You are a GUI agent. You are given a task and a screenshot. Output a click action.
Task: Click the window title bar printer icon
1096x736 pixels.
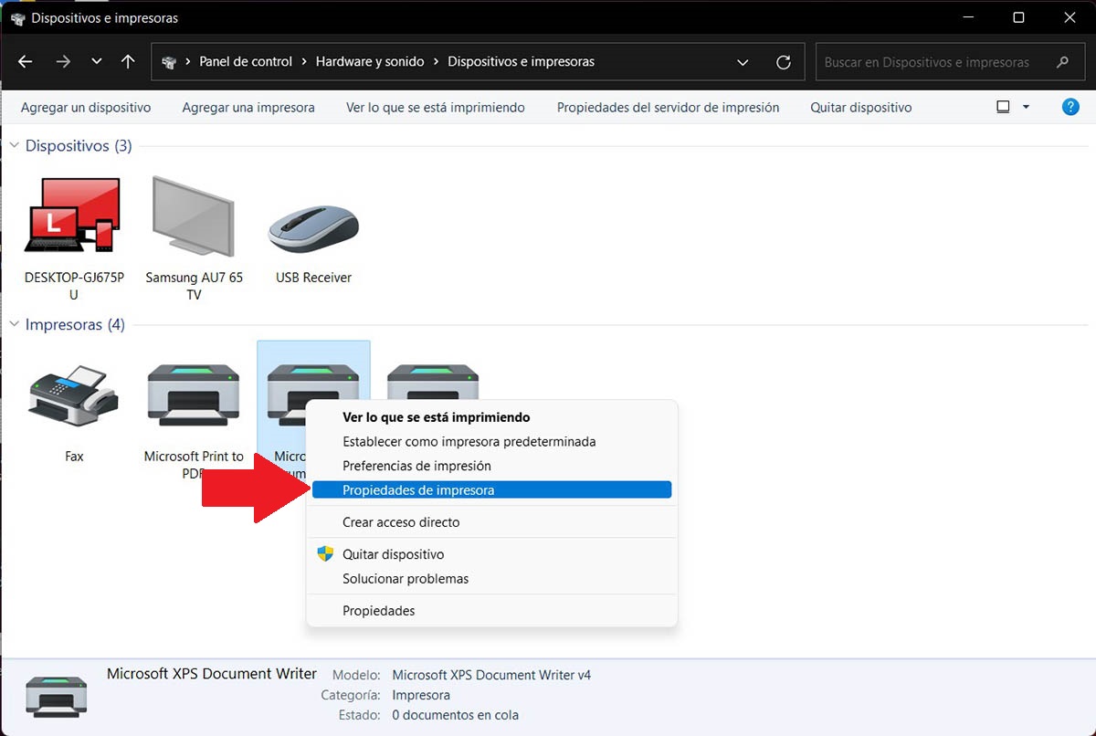[17, 18]
